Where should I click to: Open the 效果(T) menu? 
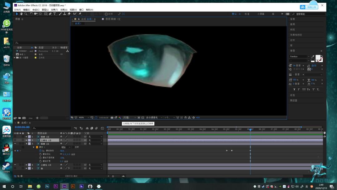coord(54,10)
